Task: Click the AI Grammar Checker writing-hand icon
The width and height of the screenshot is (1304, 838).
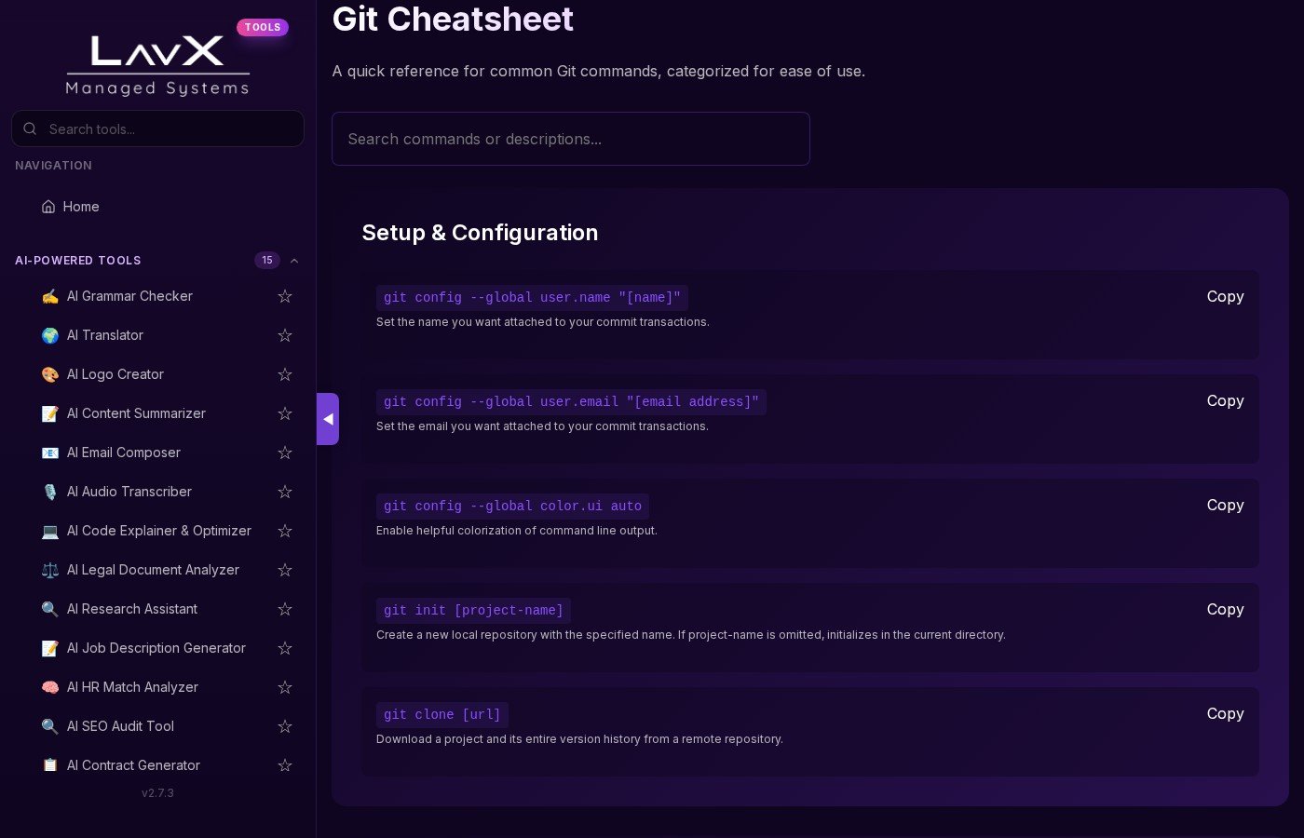Action: coord(50,296)
